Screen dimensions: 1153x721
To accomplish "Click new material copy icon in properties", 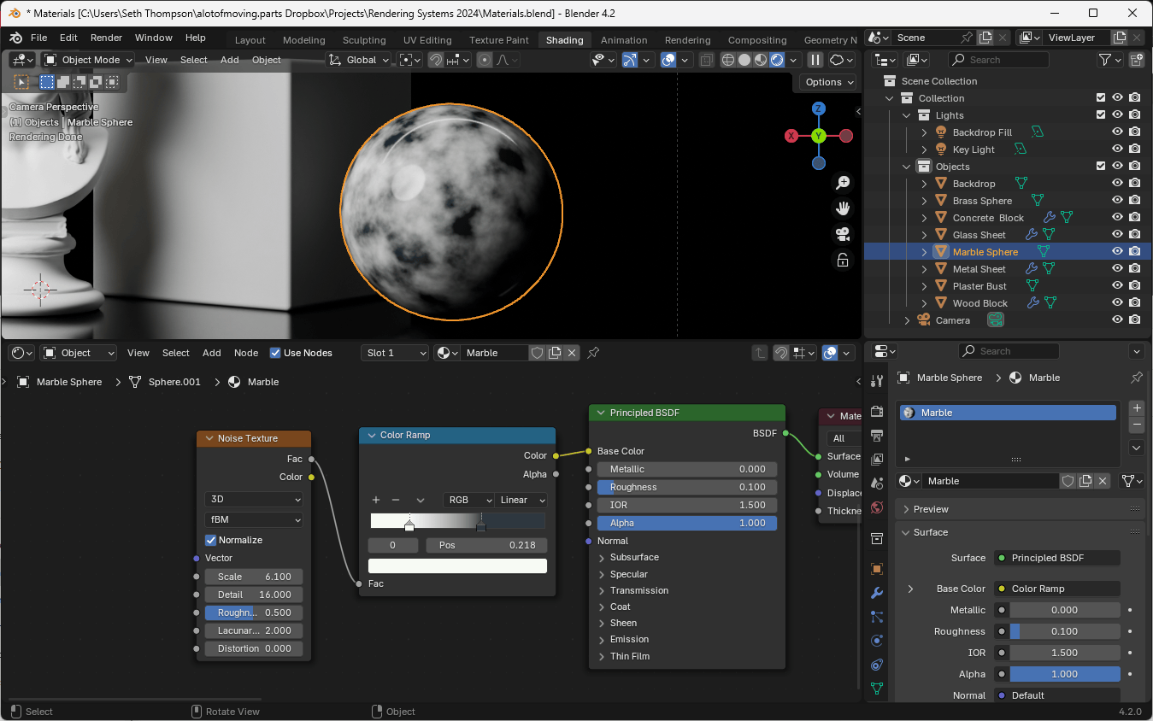I will point(1085,481).
